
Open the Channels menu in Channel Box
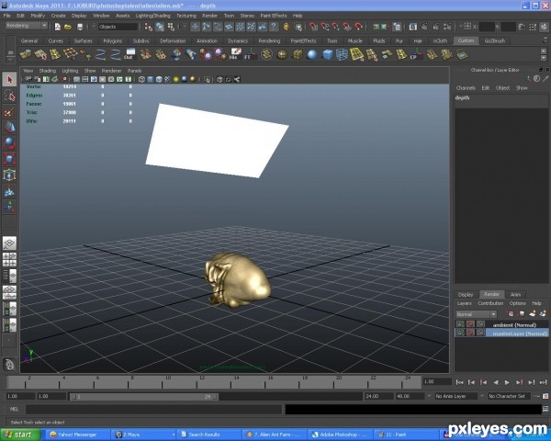click(466, 88)
